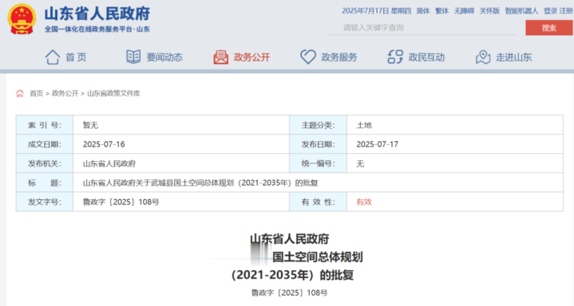
Task: Click the red 搜索 button
Action: click(x=549, y=28)
